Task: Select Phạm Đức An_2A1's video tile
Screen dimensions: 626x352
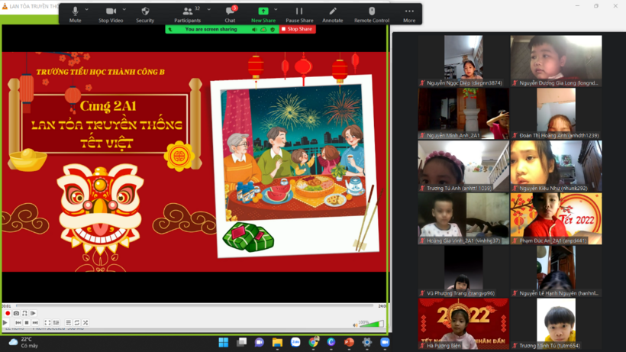Action: pos(556,218)
